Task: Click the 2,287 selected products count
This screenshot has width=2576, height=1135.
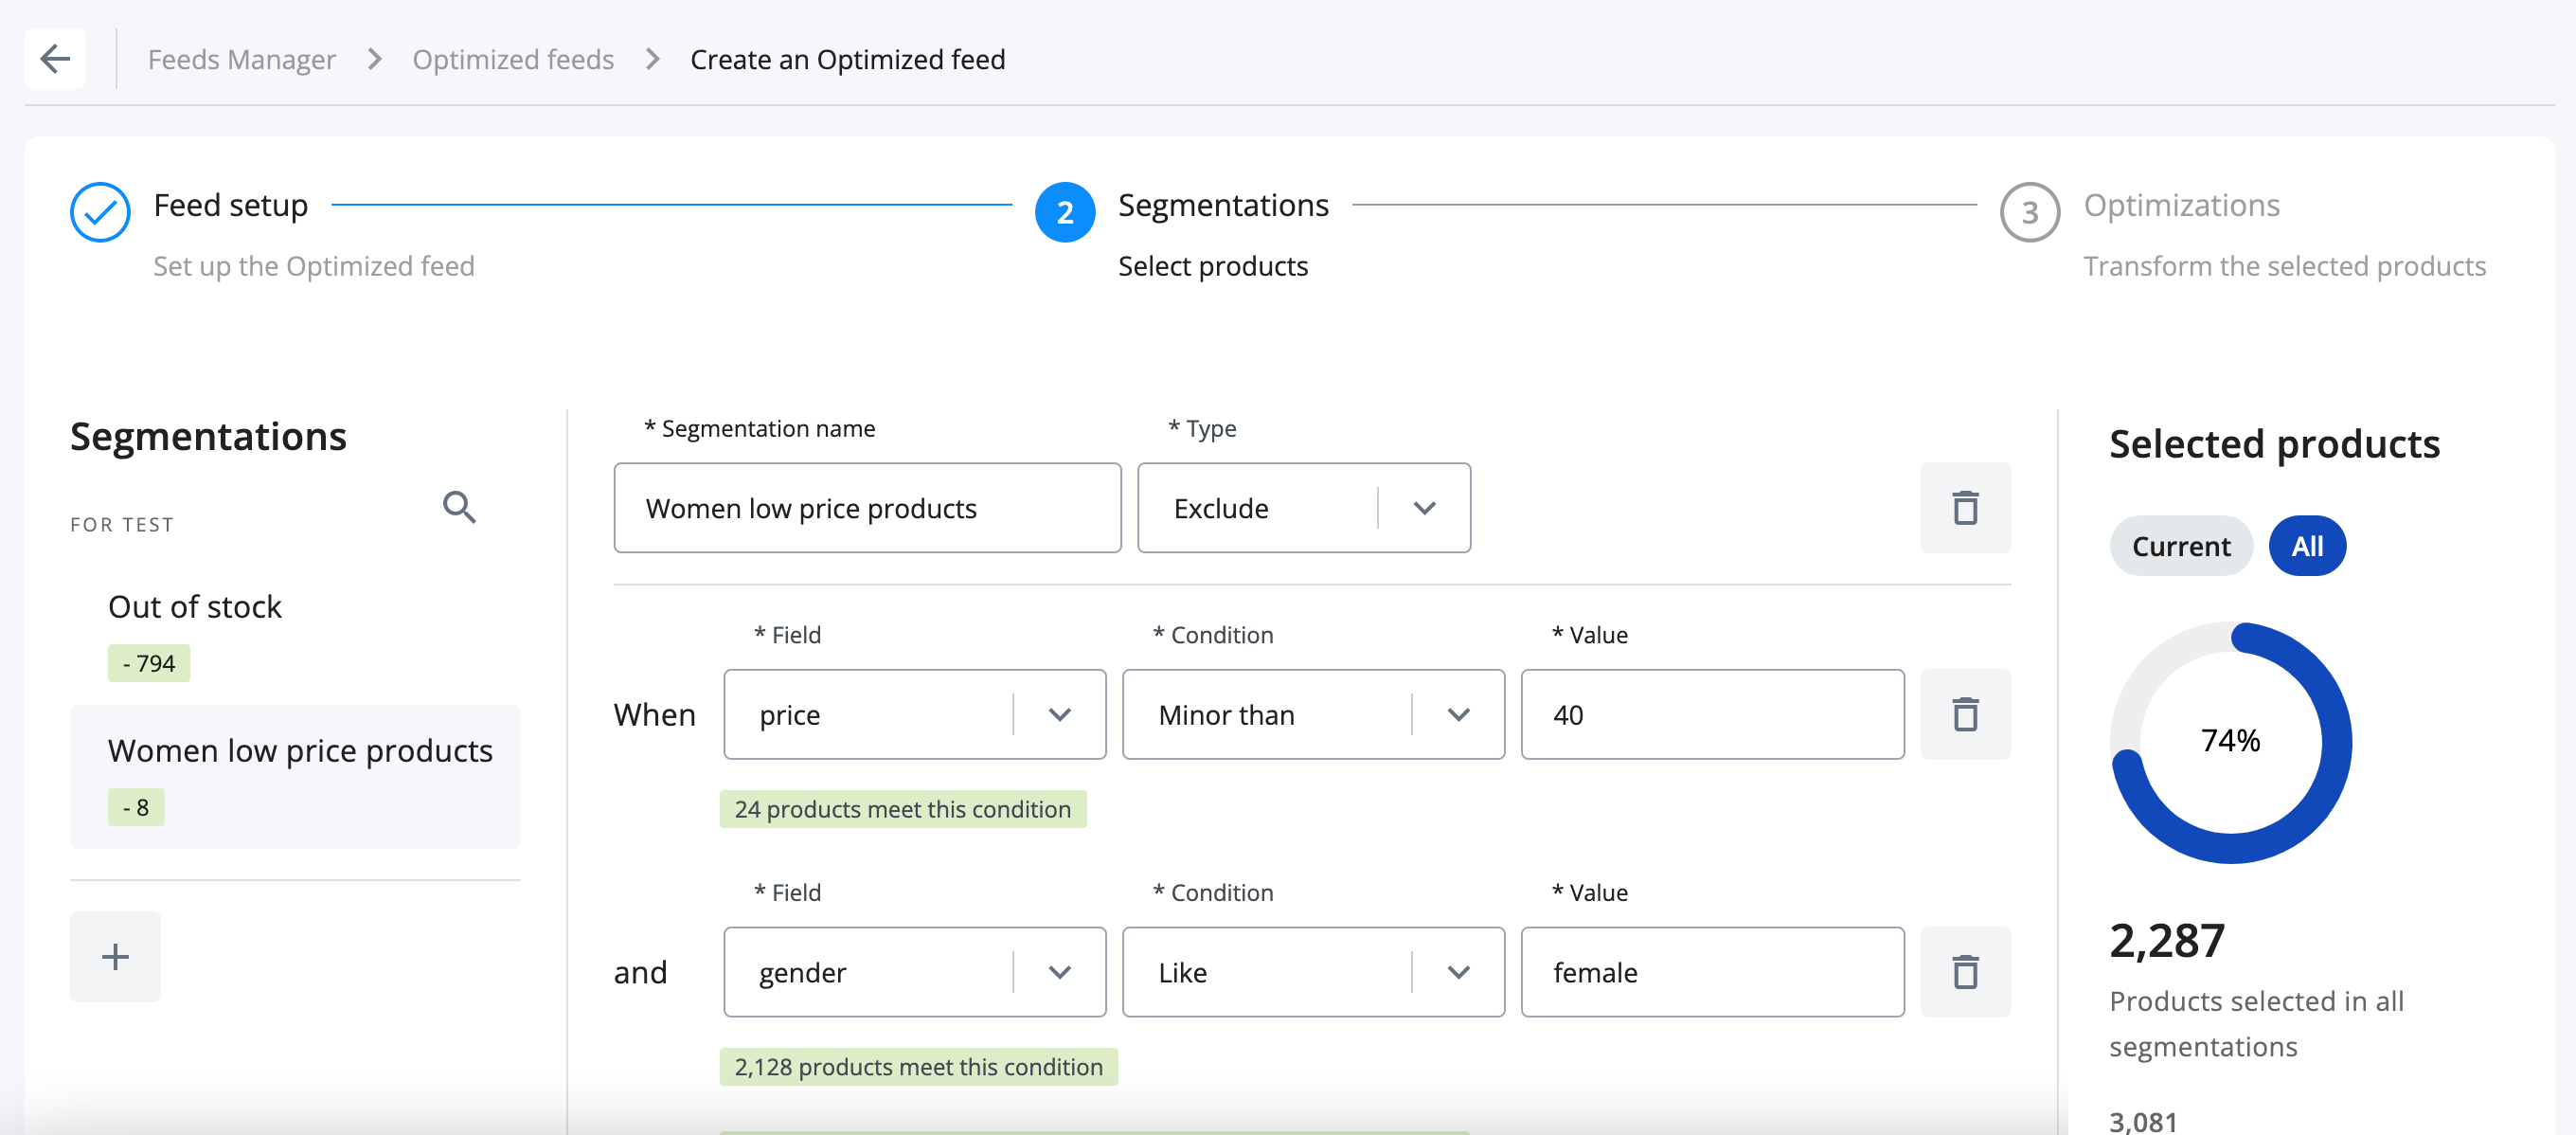Action: [x=2167, y=941]
